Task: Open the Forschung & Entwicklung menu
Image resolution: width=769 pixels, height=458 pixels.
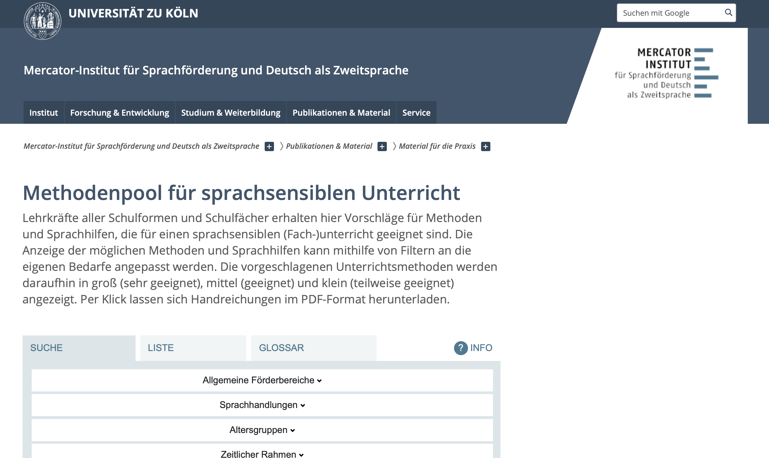Action: click(x=120, y=113)
